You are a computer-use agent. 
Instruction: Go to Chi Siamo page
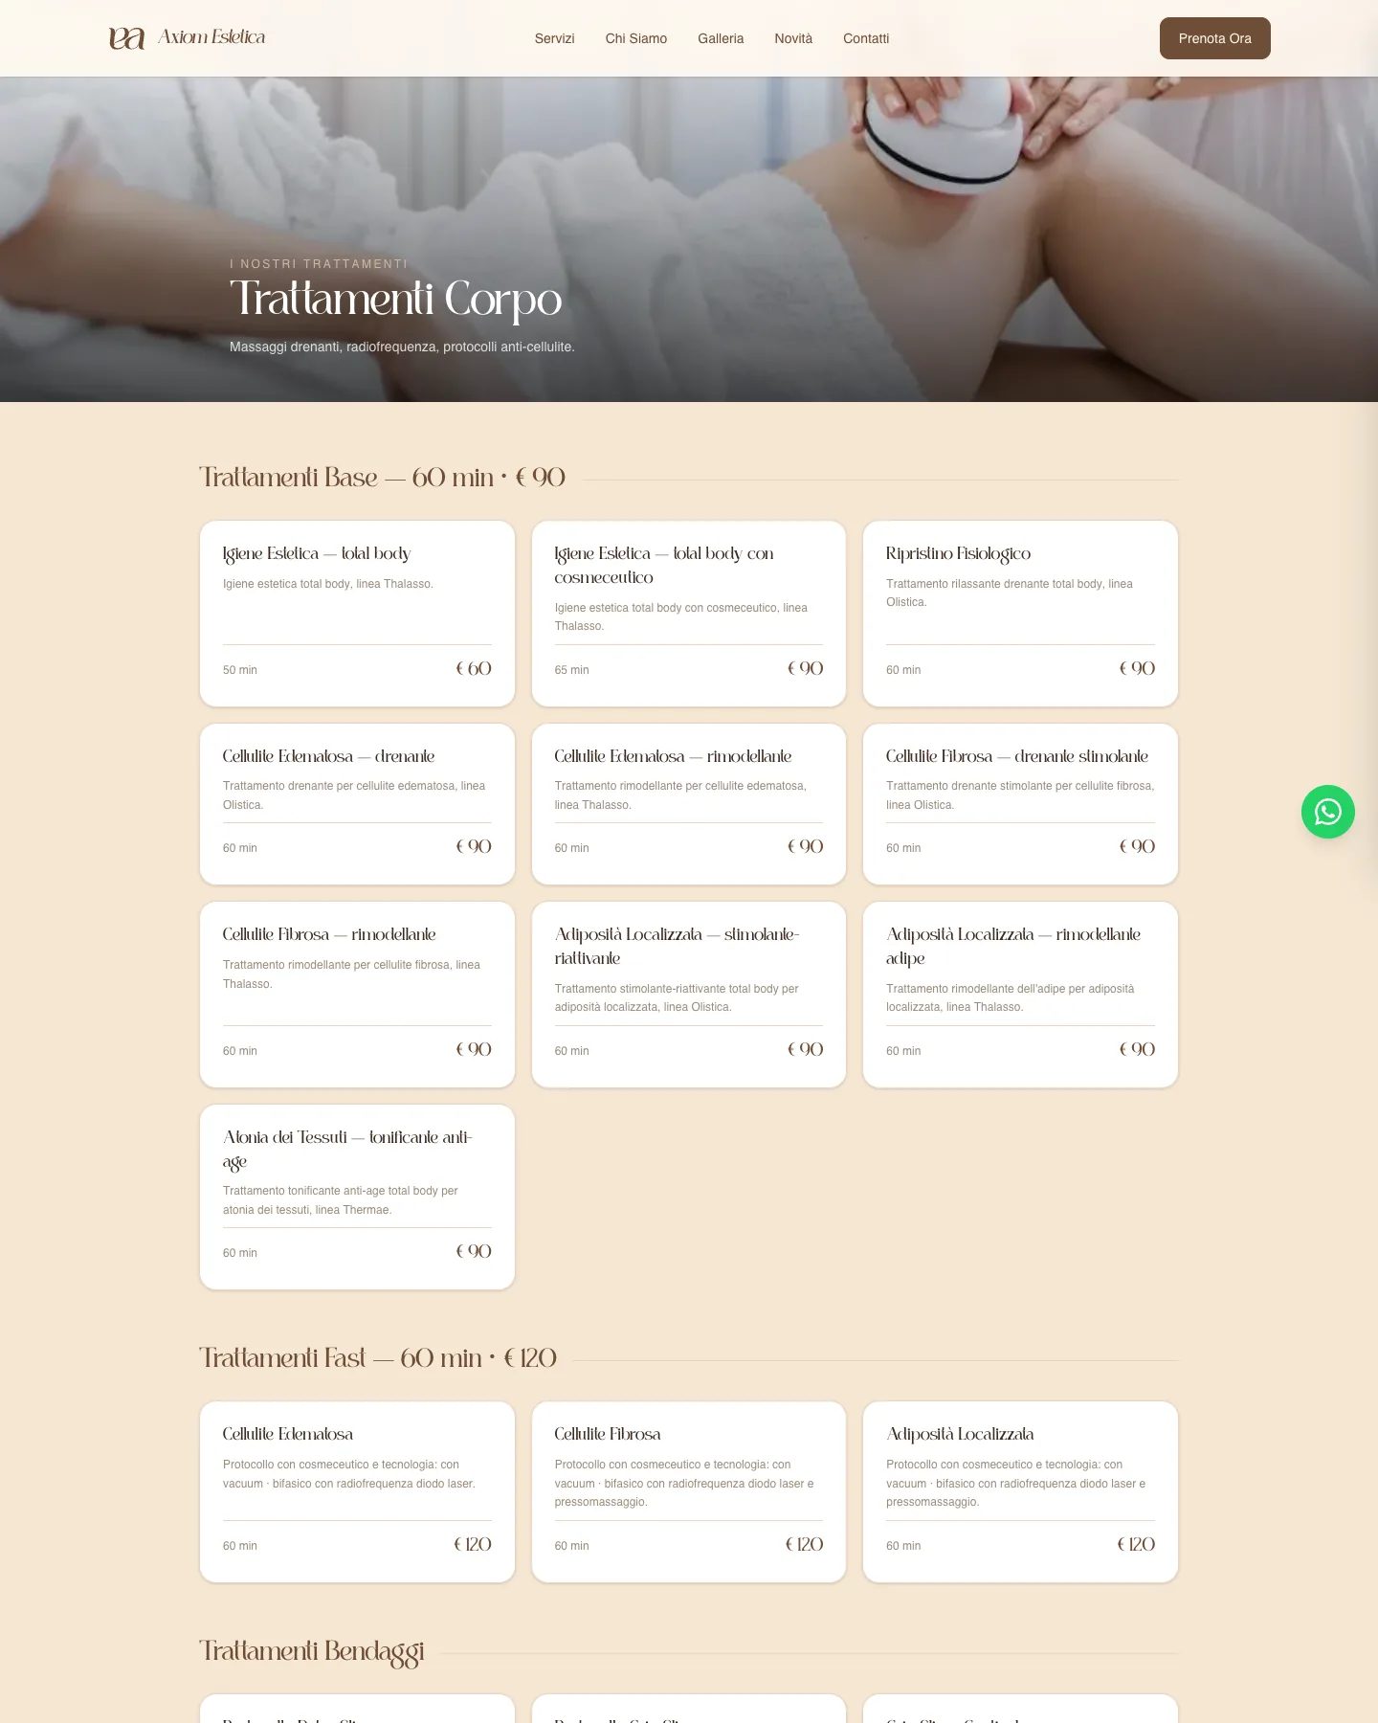point(636,38)
